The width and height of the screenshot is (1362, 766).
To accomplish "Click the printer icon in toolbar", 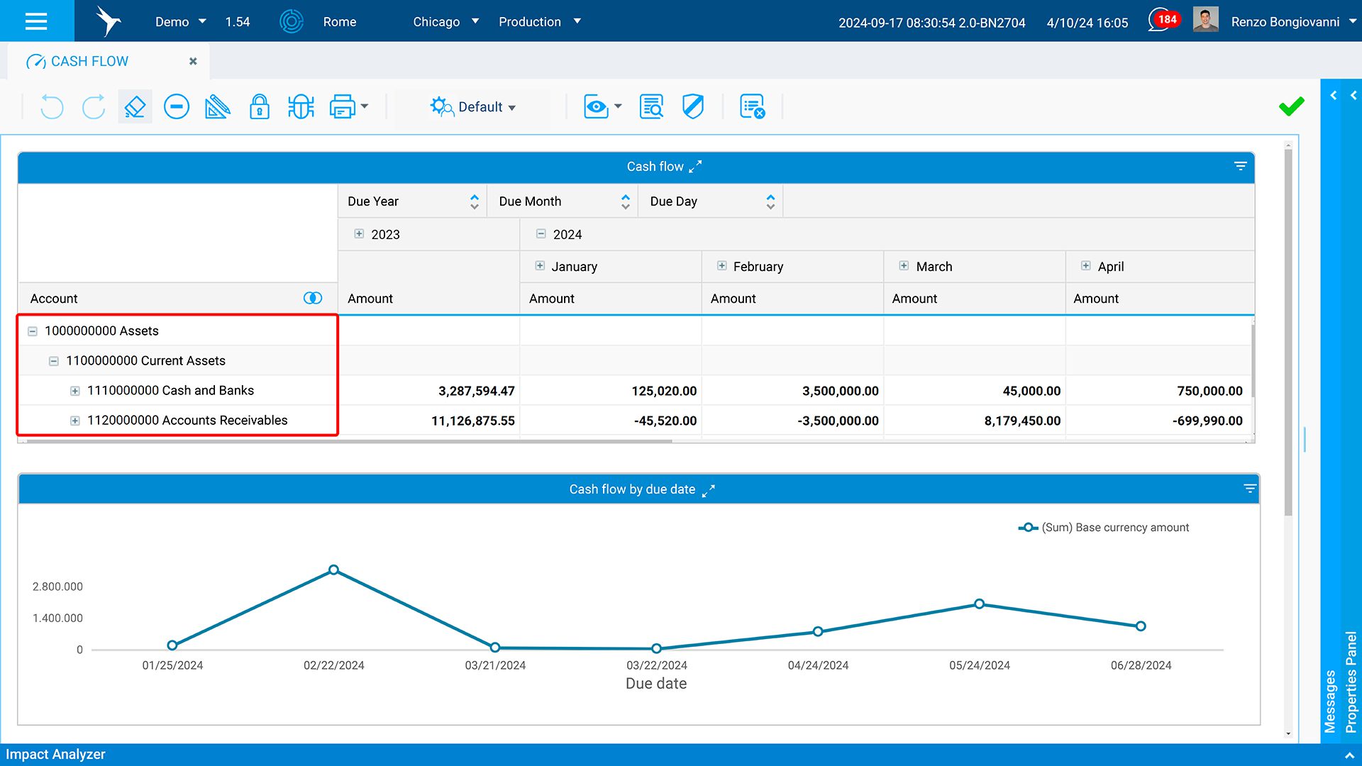I will click(343, 107).
